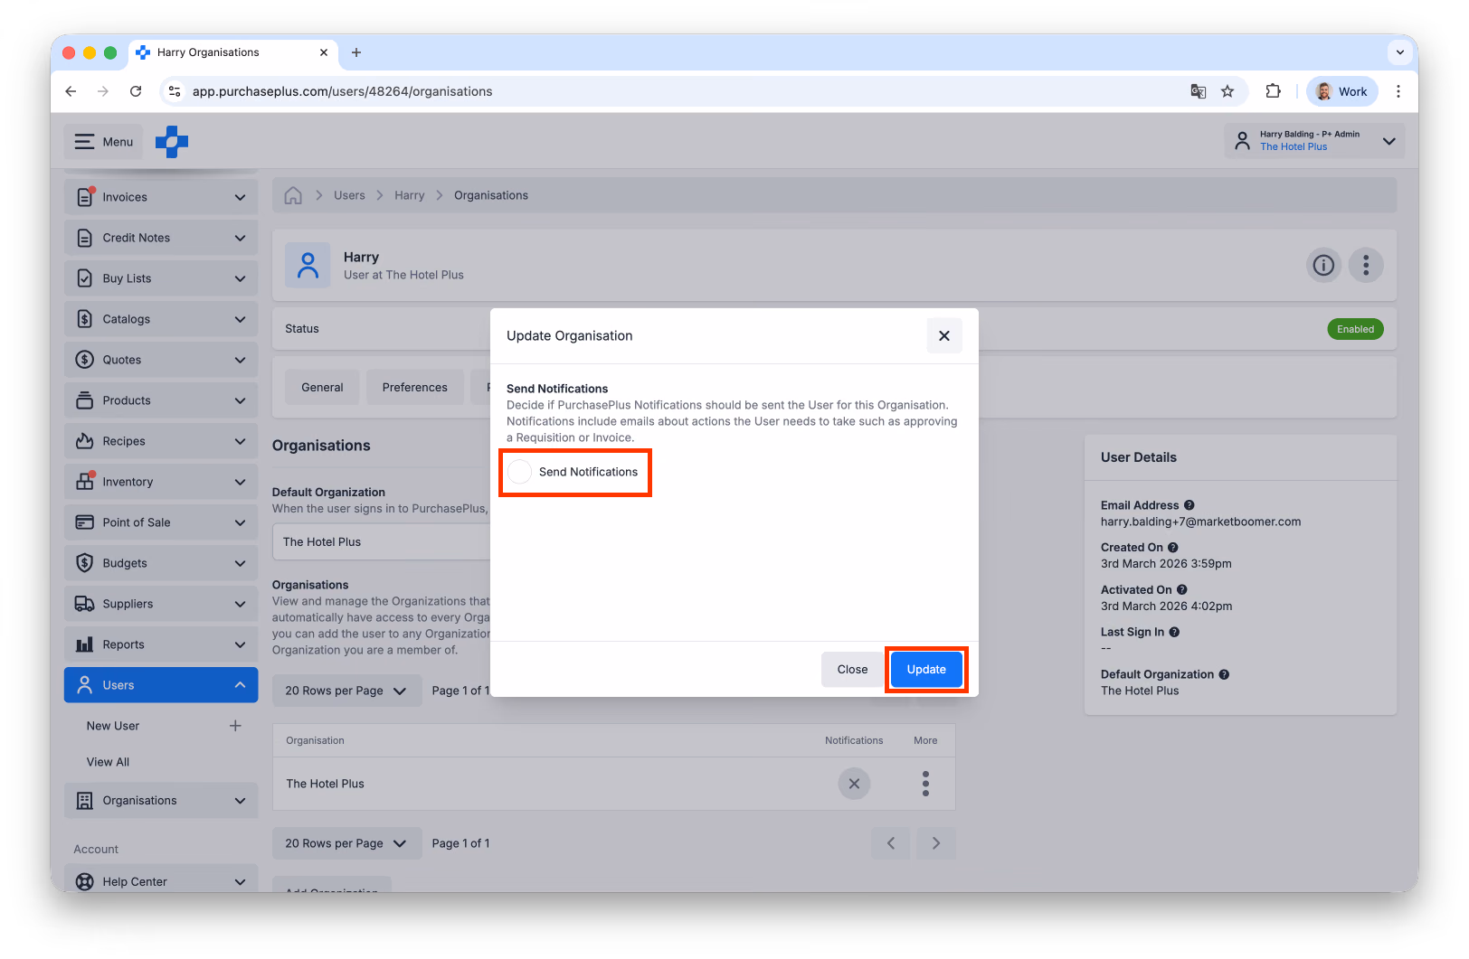The width and height of the screenshot is (1469, 959).
Task: Click the Reports chart icon
Action: pos(85,644)
